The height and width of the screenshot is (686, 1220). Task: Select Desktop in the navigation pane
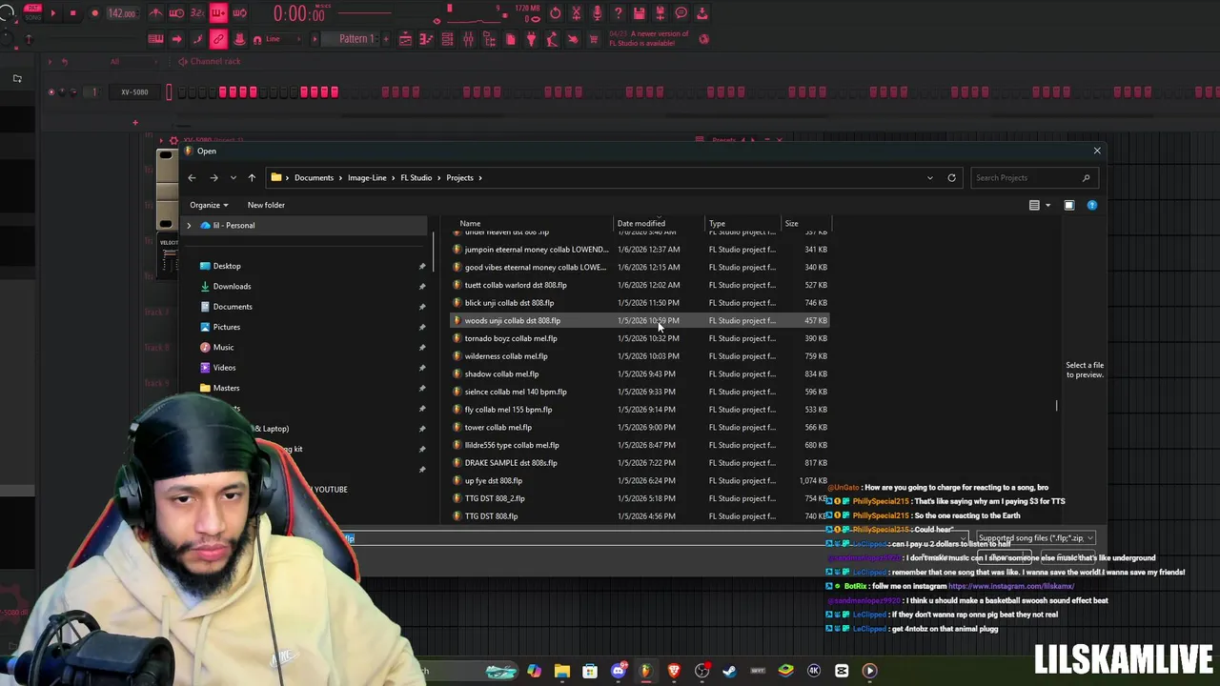(x=227, y=266)
